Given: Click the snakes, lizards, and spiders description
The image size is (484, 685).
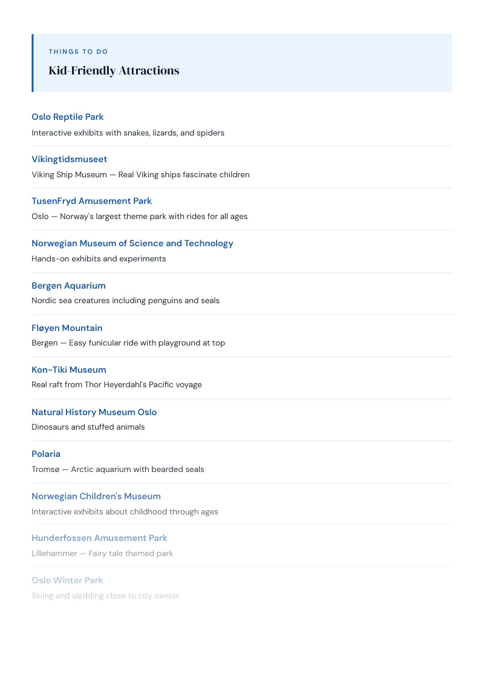Looking at the screenshot, I should pyautogui.click(x=128, y=133).
